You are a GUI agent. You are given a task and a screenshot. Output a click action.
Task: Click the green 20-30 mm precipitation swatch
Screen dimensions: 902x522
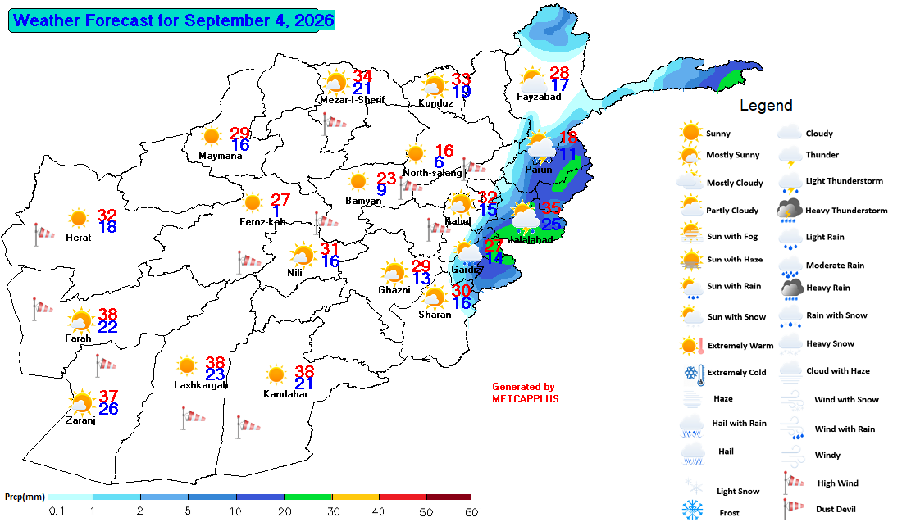click(x=307, y=497)
